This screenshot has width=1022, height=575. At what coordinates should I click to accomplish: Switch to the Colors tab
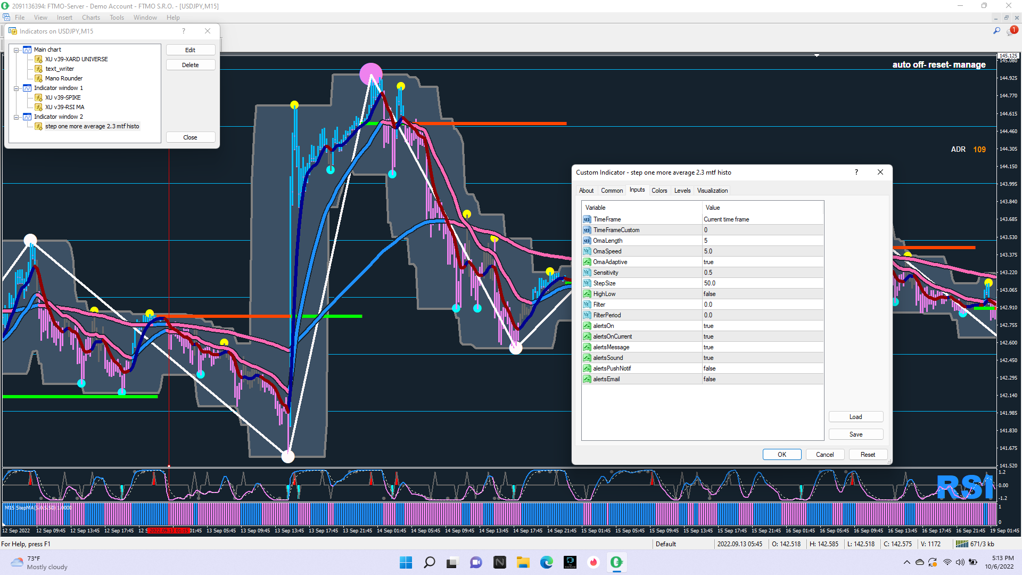click(x=659, y=191)
